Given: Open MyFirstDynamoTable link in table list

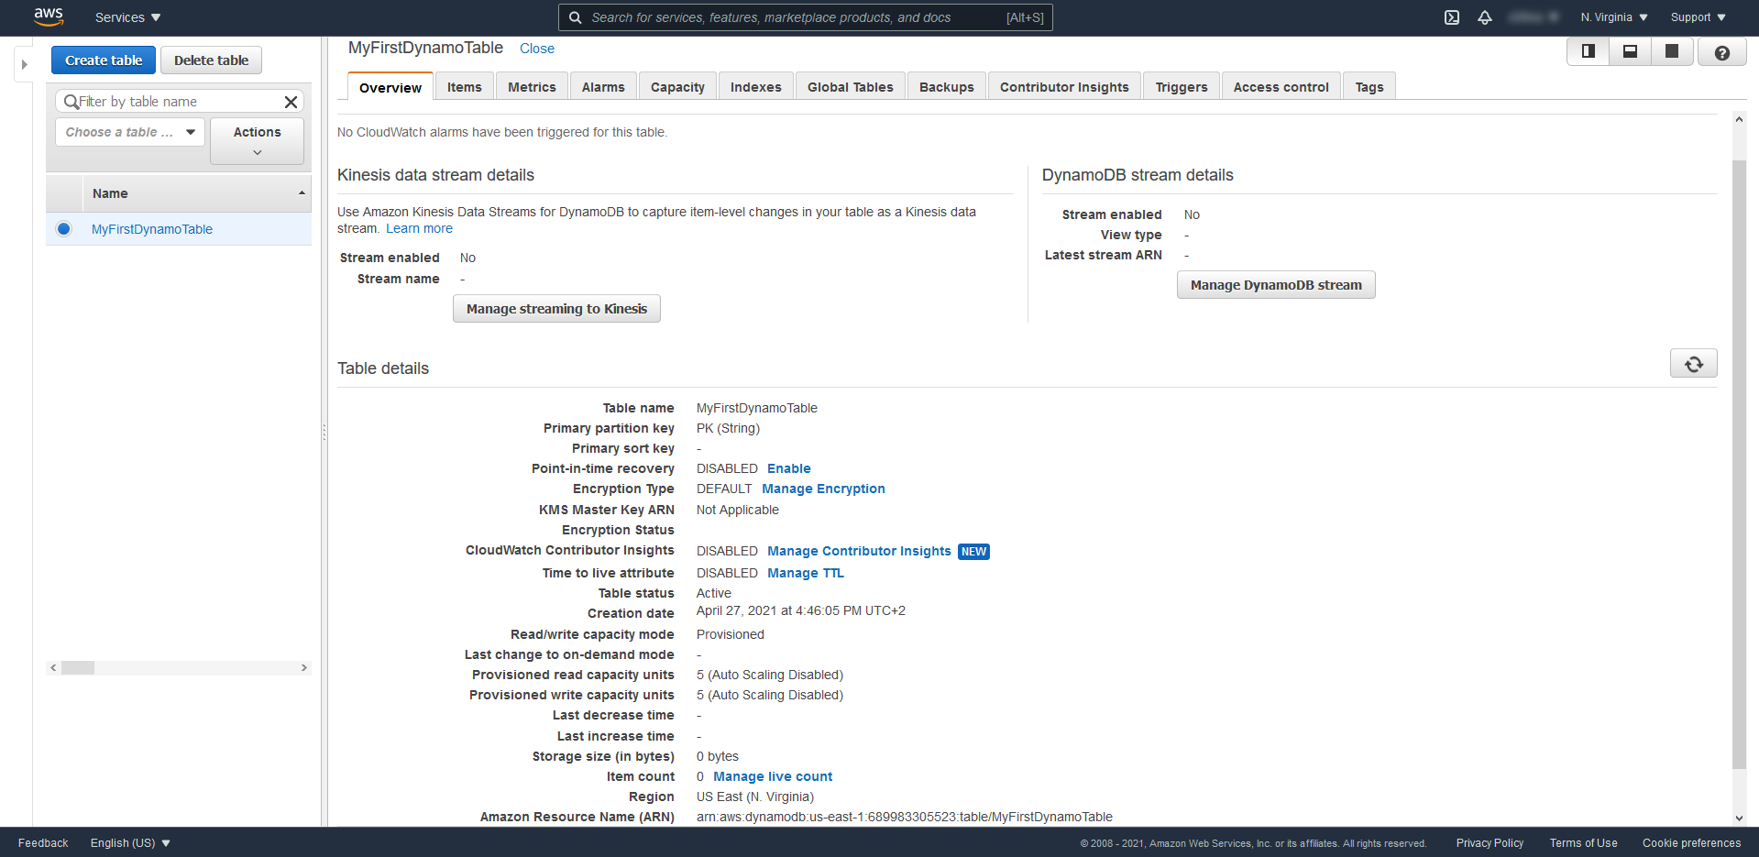Looking at the screenshot, I should tap(152, 229).
